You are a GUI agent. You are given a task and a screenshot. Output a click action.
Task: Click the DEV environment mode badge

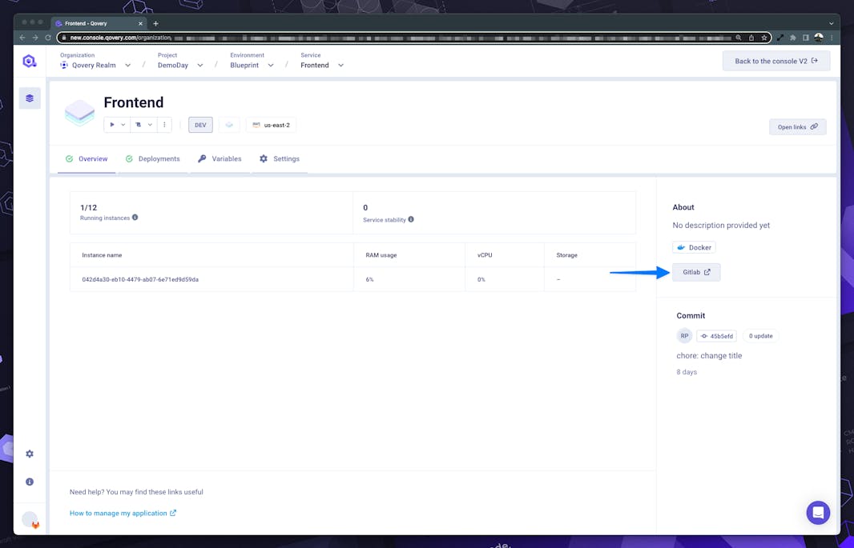tap(200, 125)
